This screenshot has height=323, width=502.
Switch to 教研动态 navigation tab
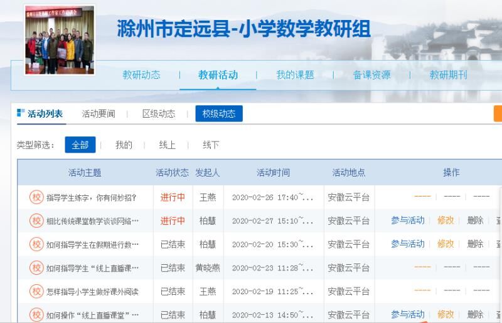click(x=141, y=75)
